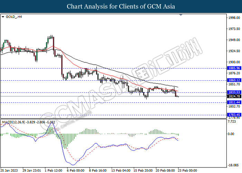
Task: Click the 1998.00 price axis value
Action: (234, 18)
